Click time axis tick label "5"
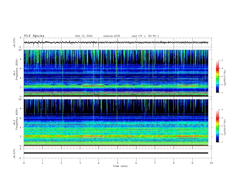238x183 pixels. click(117, 163)
